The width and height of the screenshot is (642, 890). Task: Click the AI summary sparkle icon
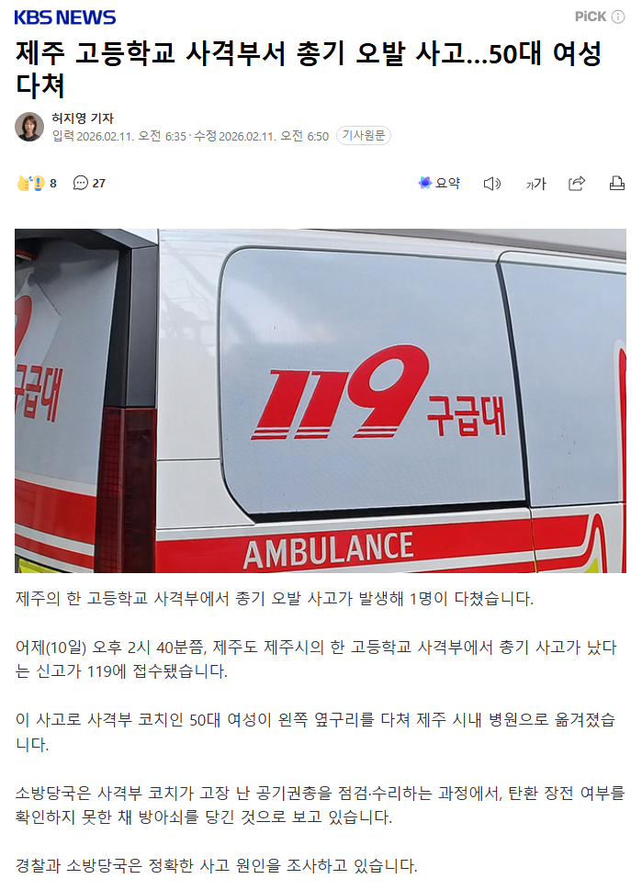[x=424, y=183]
